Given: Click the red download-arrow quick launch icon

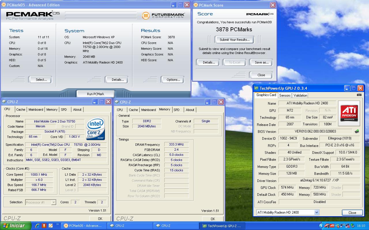Looking at the screenshot, I should click(x=44, y=226).
